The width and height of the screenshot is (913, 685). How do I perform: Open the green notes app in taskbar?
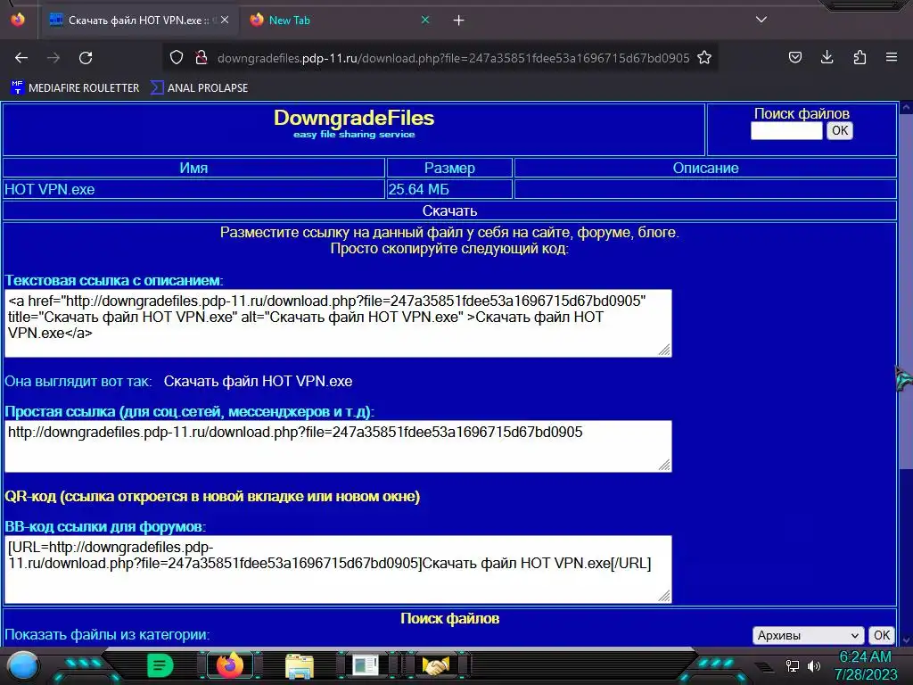(160, 665)
